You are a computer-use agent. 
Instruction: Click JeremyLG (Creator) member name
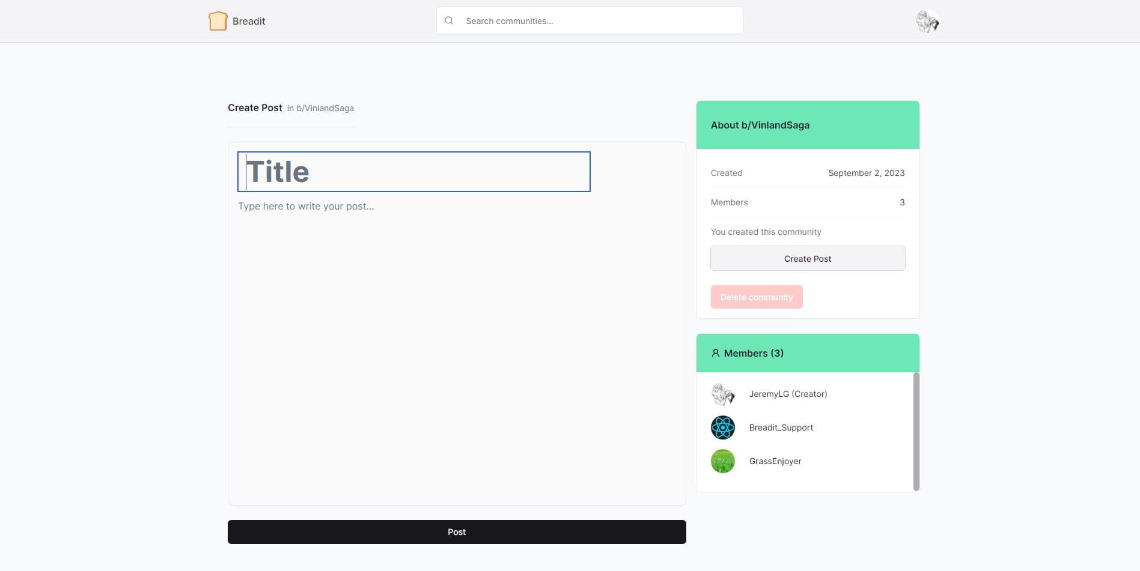coord(788,394)
